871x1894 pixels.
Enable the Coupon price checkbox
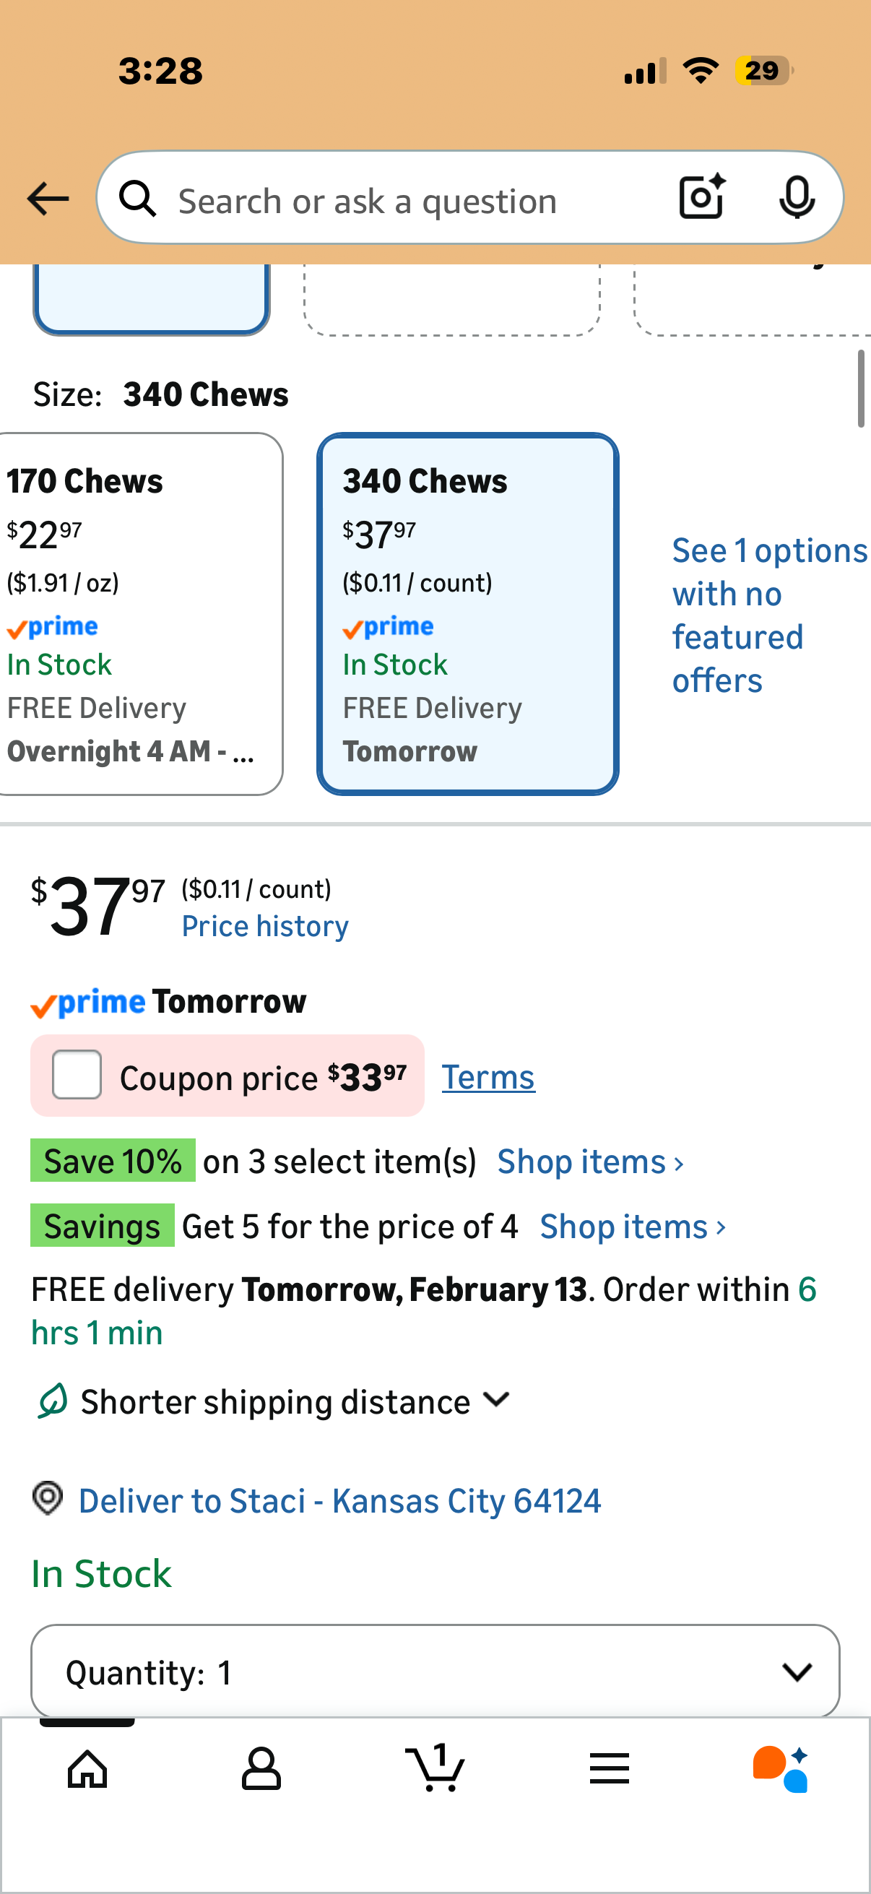(x=76, y=1075)
